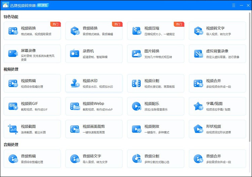Viewport: 252px width, 177px height.
Task: Open the 录音机 recorder icon
Action: (75, 53)
